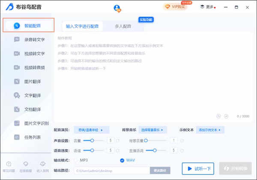Go to 视频转音频 in the sidebar
The width and height of the screenshot is (257, 180).
(x=30, y=68)
